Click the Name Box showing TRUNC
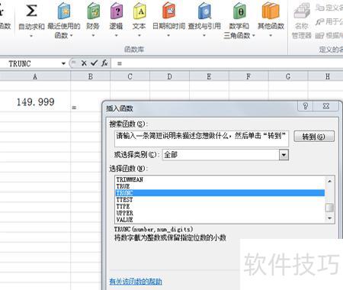 [x=30, y=63]
